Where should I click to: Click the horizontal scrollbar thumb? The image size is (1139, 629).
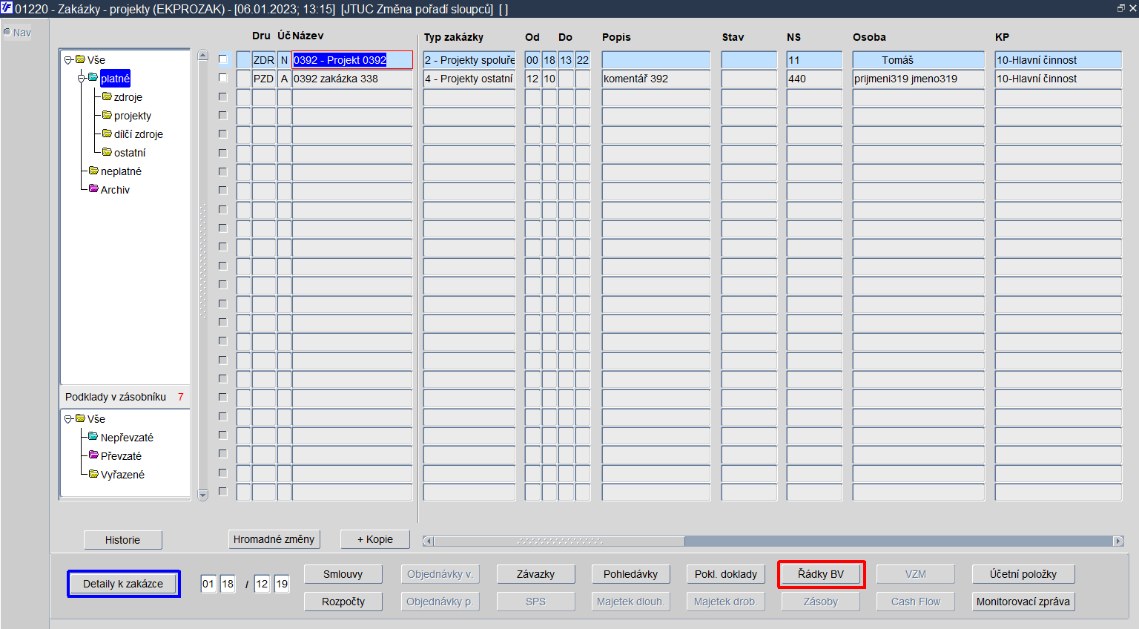click(x=560, y=541)
